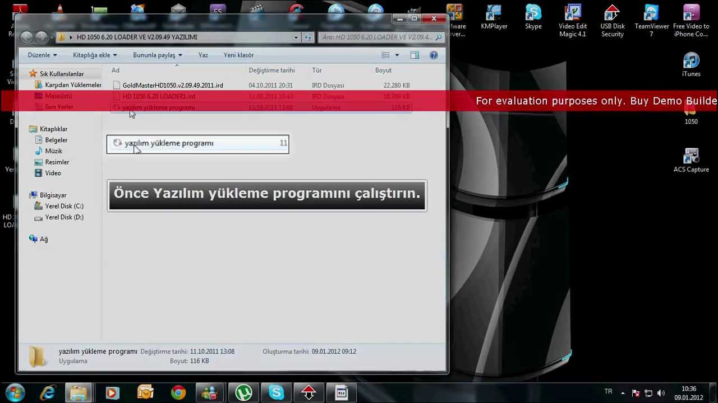Viewport: 718px width, 403px height.
Task: Click the taskbar clock showing 10:36
Action: [688, 393]
